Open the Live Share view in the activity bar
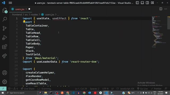The image size is (170, 95). [x=5, y=56]
